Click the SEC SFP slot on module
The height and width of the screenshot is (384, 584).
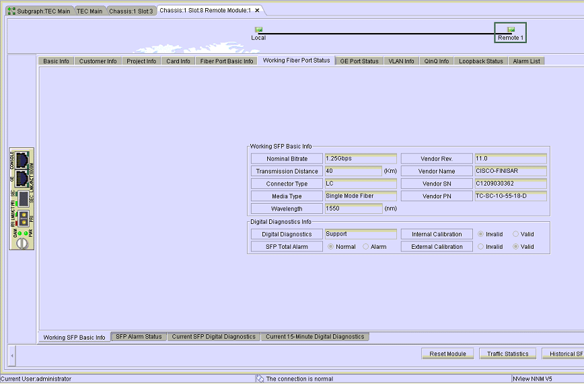pos(23,198)
